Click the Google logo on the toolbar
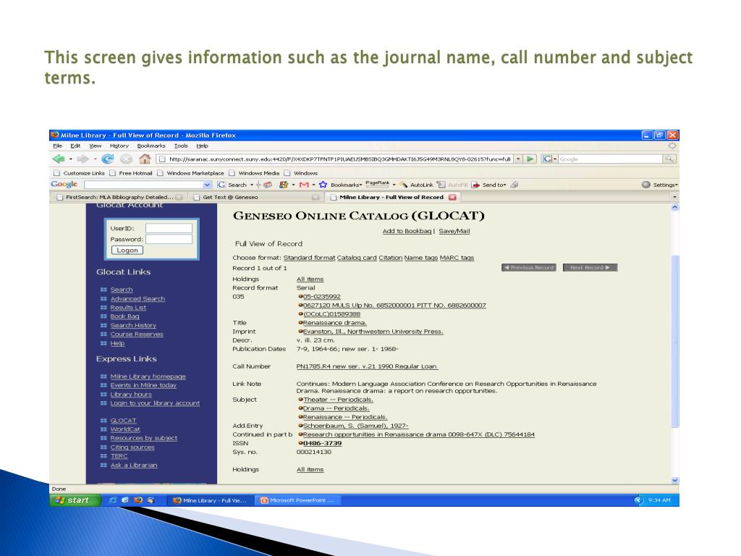The width and height of the screenshot is (741, 556). pos(64,185)
